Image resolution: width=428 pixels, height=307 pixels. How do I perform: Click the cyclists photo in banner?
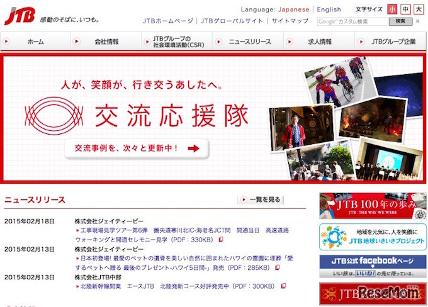coord(341,82)
